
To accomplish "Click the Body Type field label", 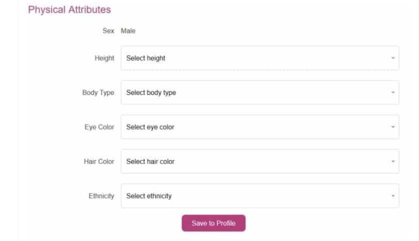I will coord(98,92).
